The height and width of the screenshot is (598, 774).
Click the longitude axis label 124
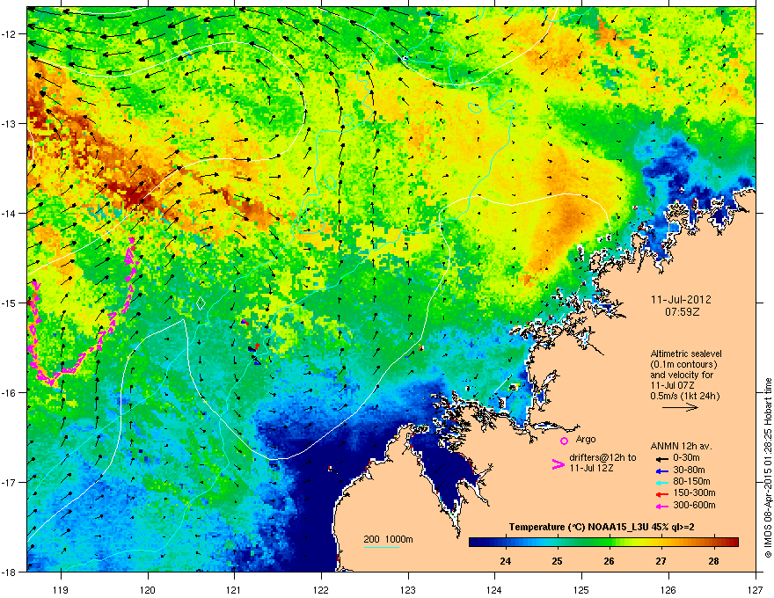tap(495, 589)
